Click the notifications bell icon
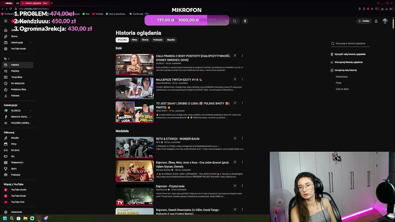 pyautogui.click(x=376, y=21)
